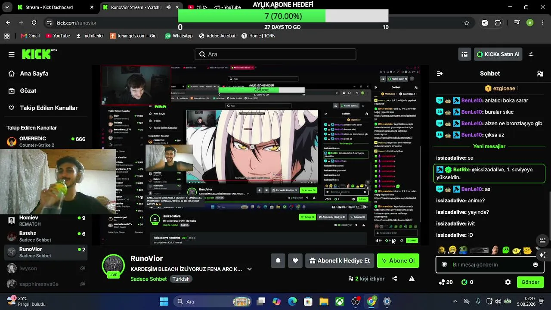Open the offline lwyson channel in the sidebar
This screenshot has width=551, height=310.
46,268
